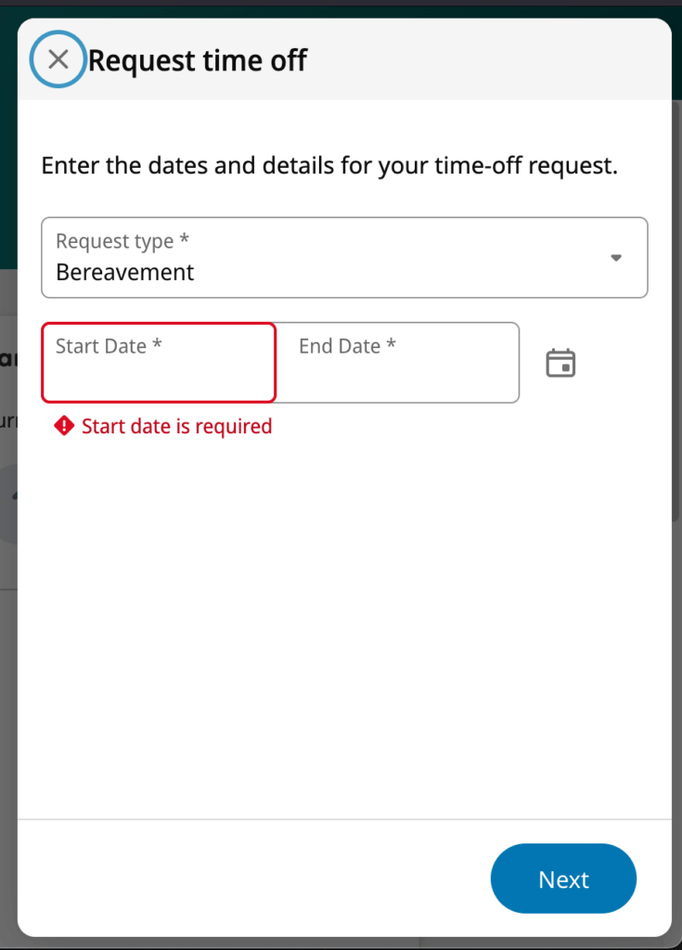Click the close X icon on the dialog
Viewport: 682px width, 950px height.
click(x=58, y=58)
